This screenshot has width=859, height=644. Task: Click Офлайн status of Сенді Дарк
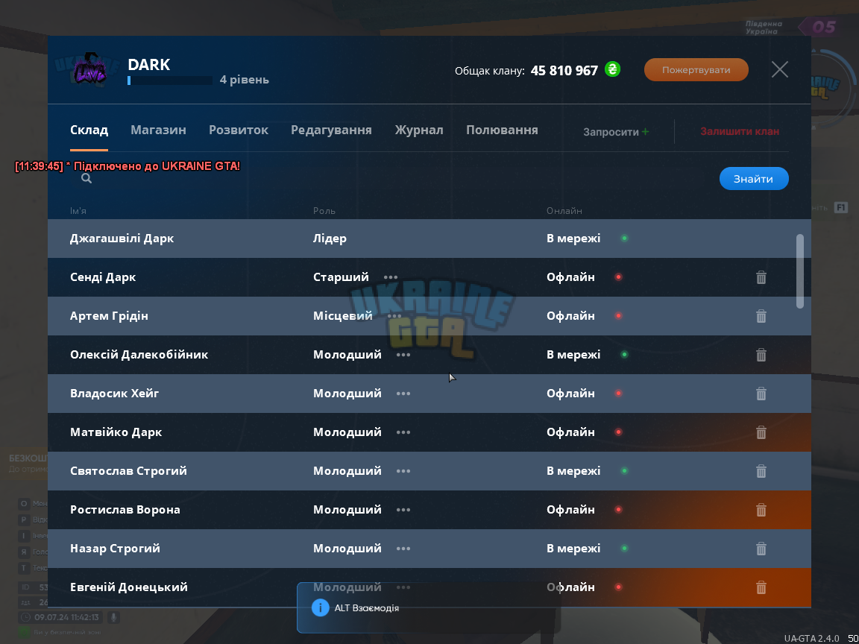[570, 277]
